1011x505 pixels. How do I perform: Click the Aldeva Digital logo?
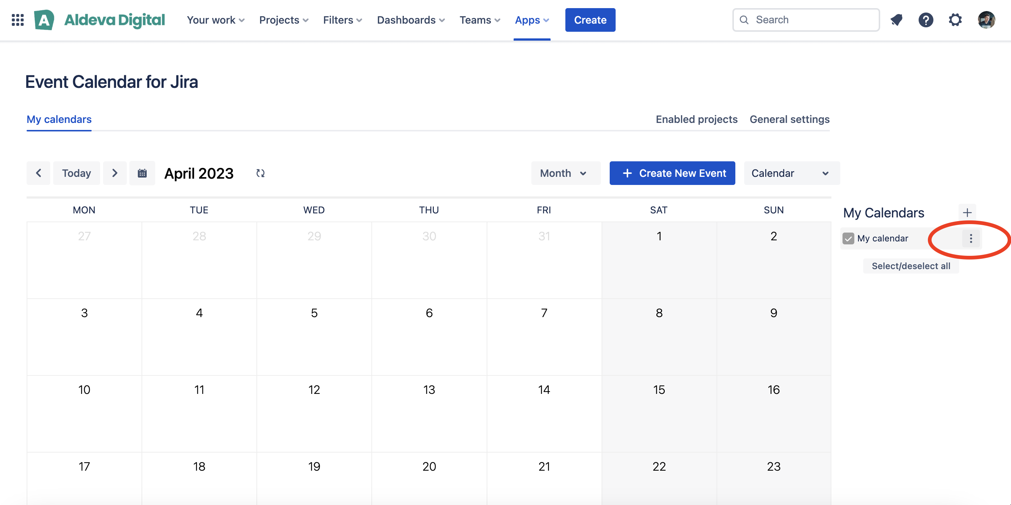[x=99, y=20]
